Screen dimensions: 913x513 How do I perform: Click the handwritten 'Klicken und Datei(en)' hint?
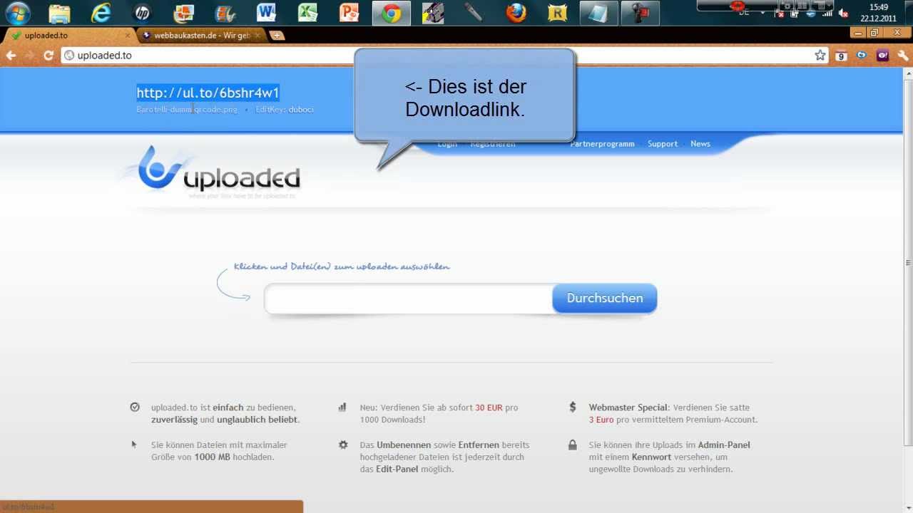tap(342, 266)
